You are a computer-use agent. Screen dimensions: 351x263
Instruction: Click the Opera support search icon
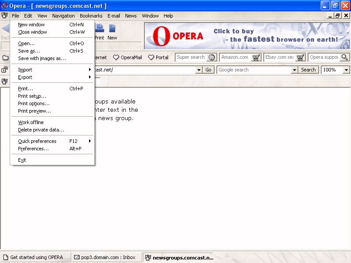[344, 57]
